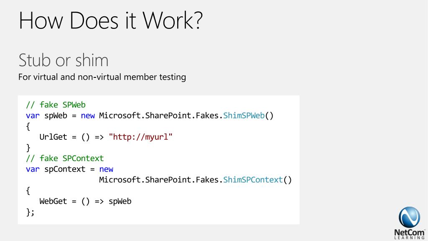Image resolution: width=428 pixels, height=241 pixels.
Task: Click the '// fake SPWeb' comment
Action: tap(56, 105)
